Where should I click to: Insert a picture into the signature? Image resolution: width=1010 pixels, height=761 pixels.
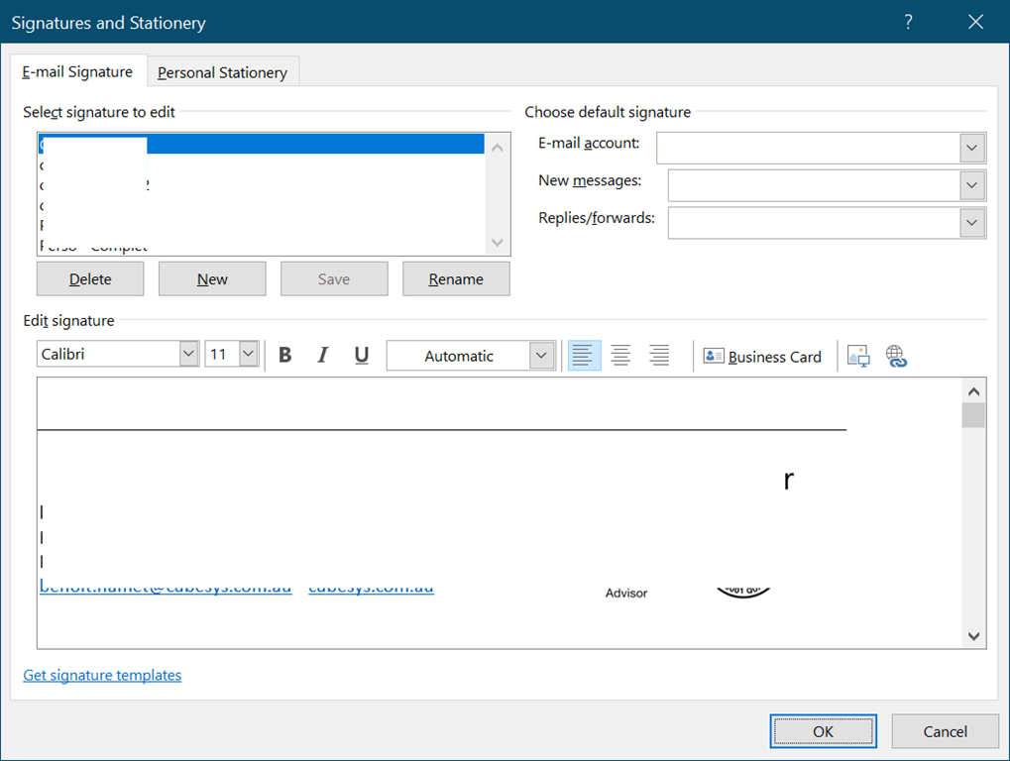coord(858,357)
